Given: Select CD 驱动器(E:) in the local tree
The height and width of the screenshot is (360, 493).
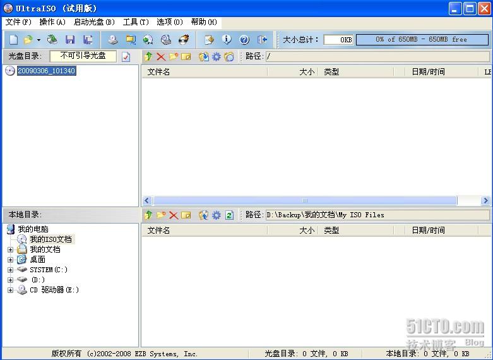Looking at the screenshot, I should coord(54,290).
